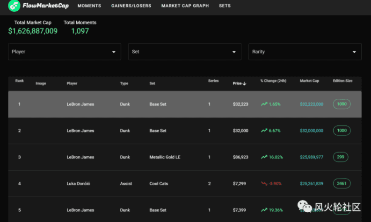Click the $86,923 price cell

pyautogui.click(x=240, y=157)
